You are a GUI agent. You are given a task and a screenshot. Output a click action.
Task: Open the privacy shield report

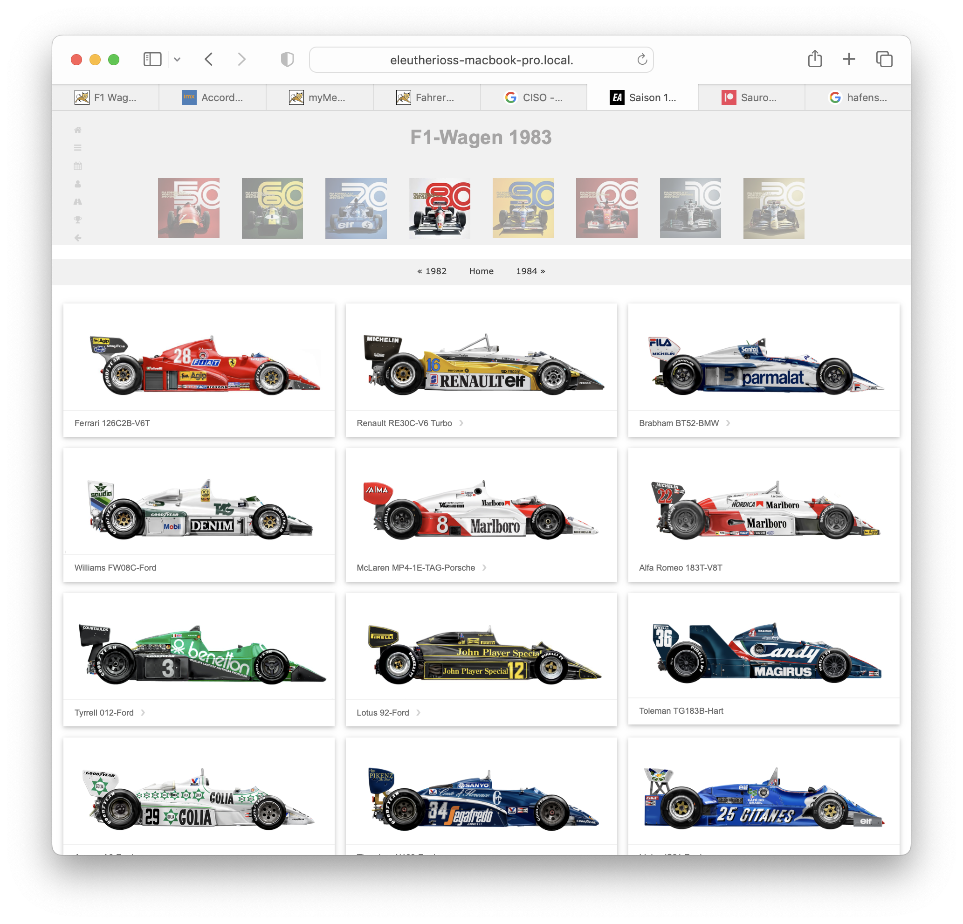[x=287, y=60]
